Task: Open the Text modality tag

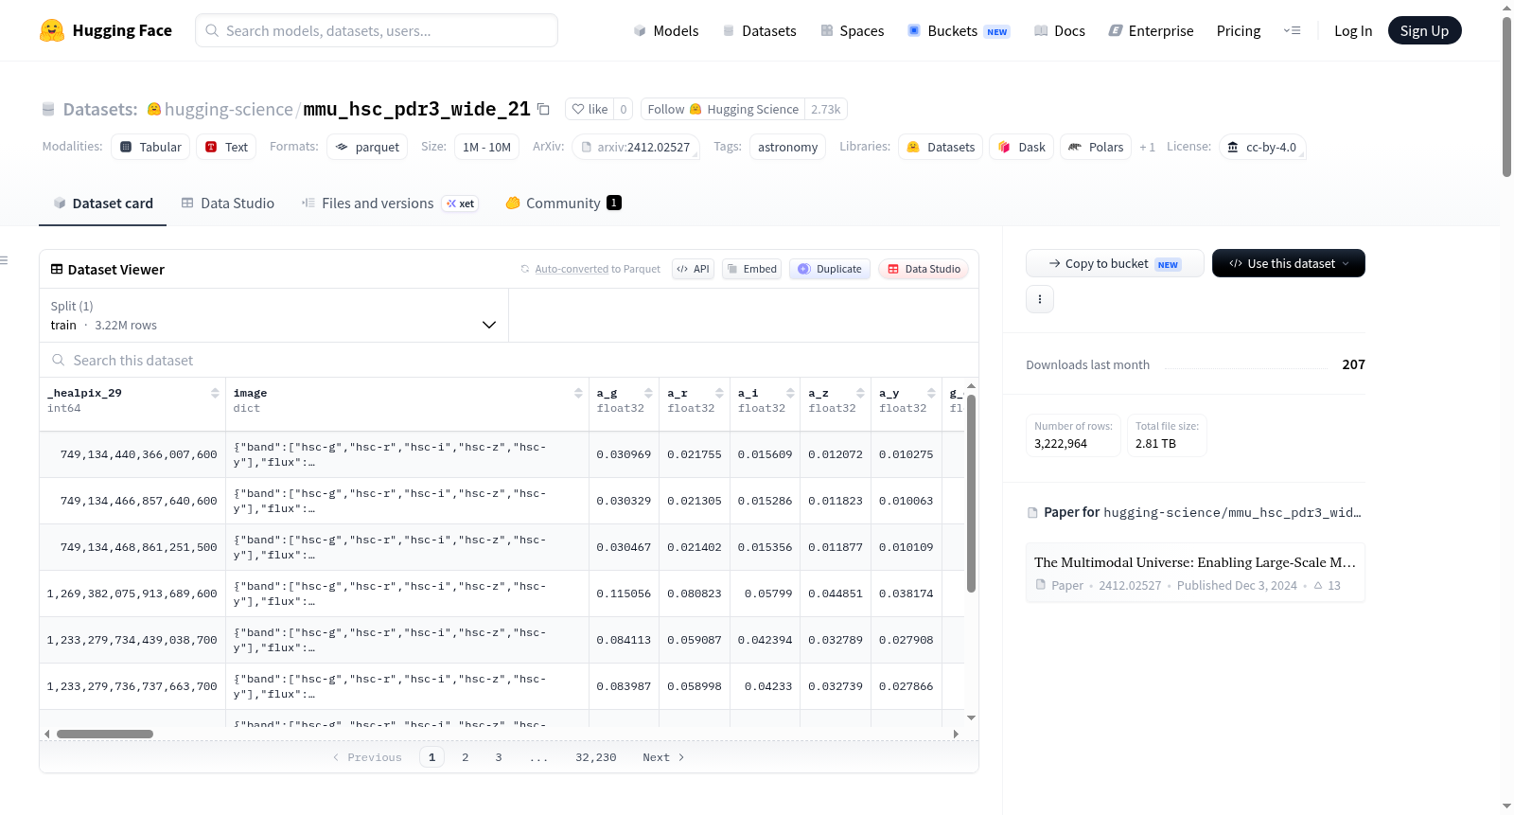Action: 226,147
